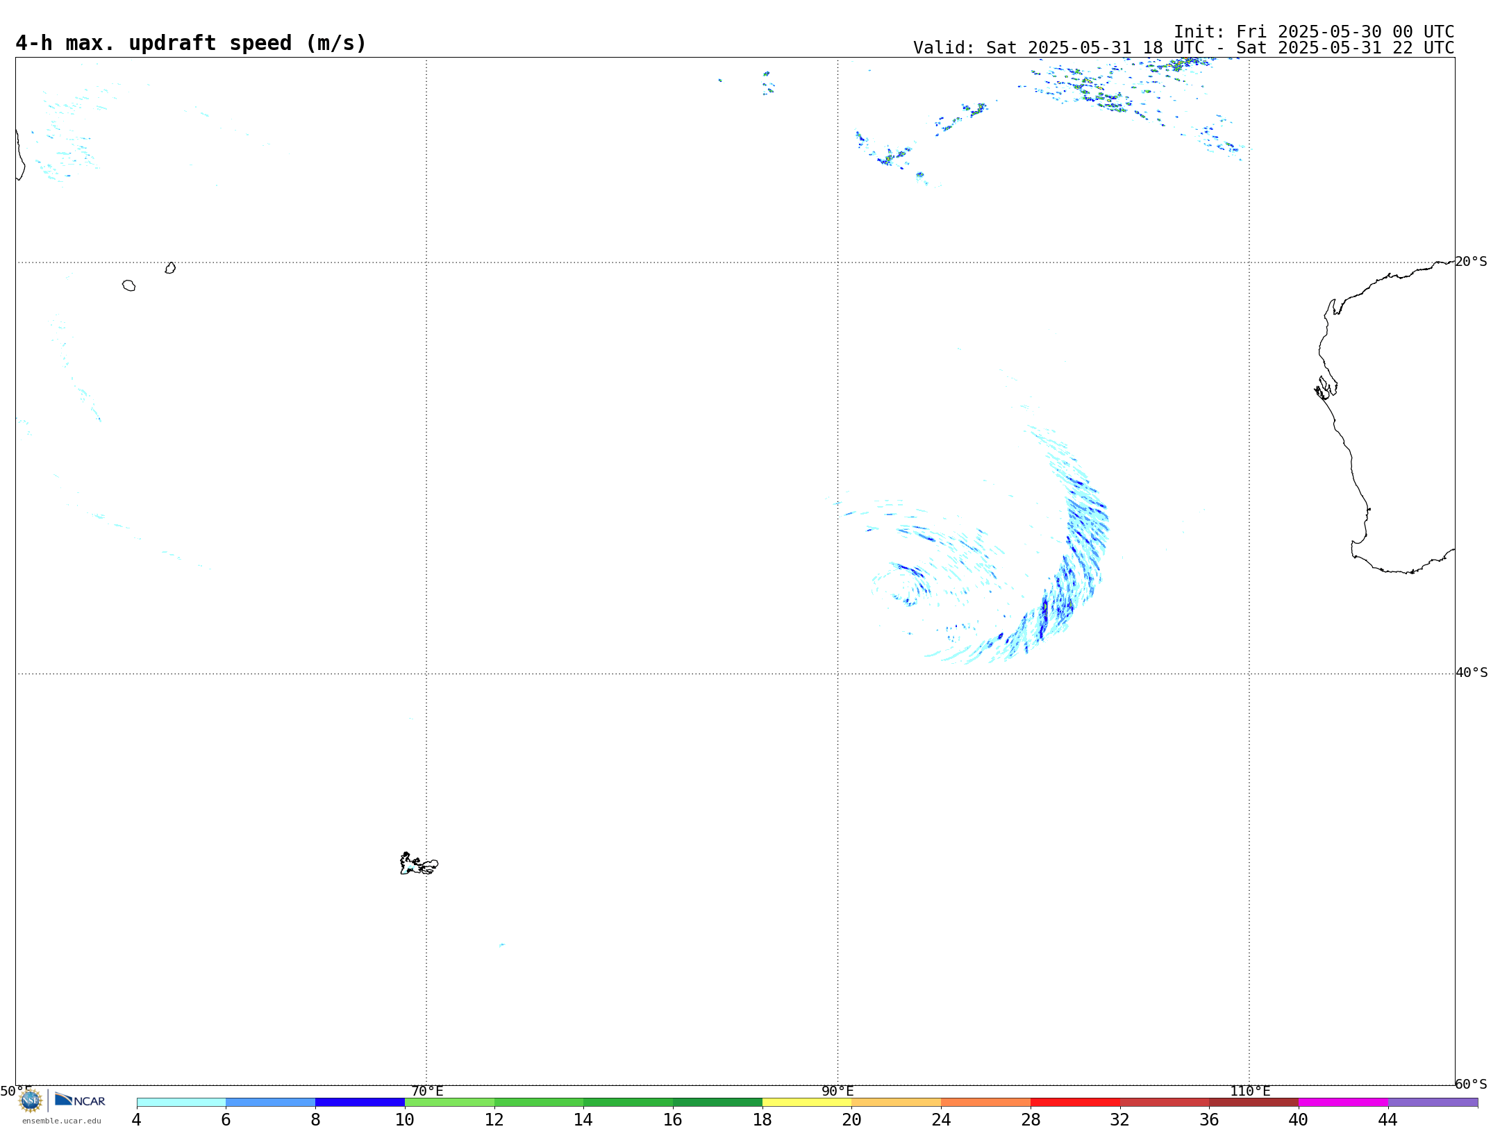Click the dark green 16-18 colorbar segment

(x=718, y=1103)
